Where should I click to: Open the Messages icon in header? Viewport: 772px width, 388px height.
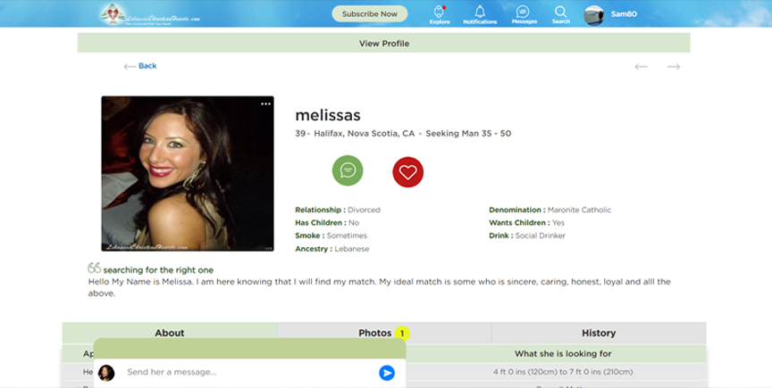pyautogui.click(x=524, y=13)
